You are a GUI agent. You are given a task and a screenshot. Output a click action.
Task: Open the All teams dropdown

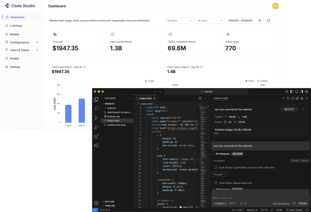click(179, 21)
